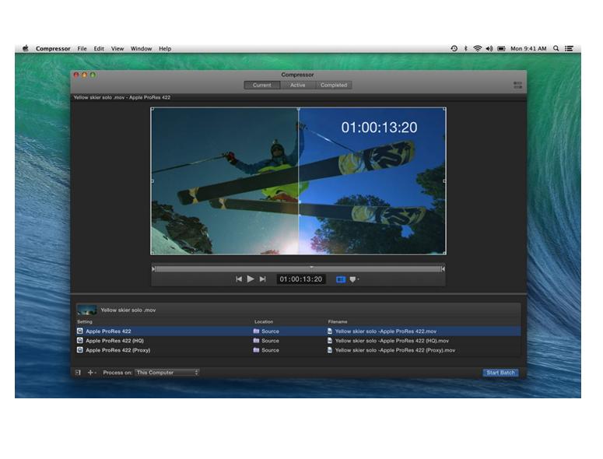Screen dimensions: 603x459
Task: Open the Help menu
Action: pos(165,49)
